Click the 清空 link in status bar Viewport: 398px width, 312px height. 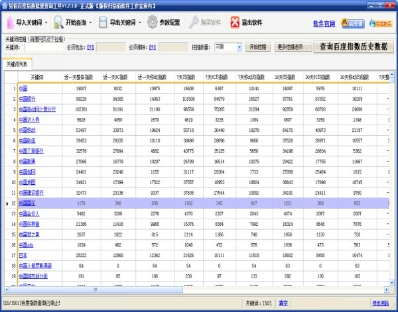pos(283,303)
